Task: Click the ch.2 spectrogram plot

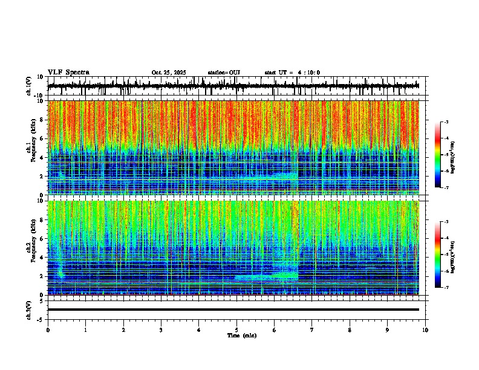Action: point(233,248)
